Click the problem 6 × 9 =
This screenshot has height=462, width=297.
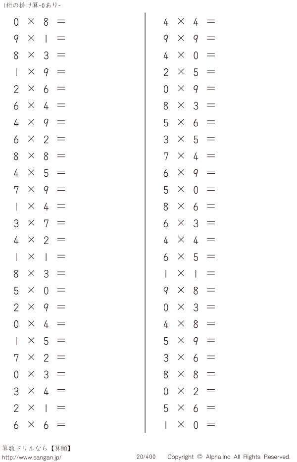[x=189, y=173]
